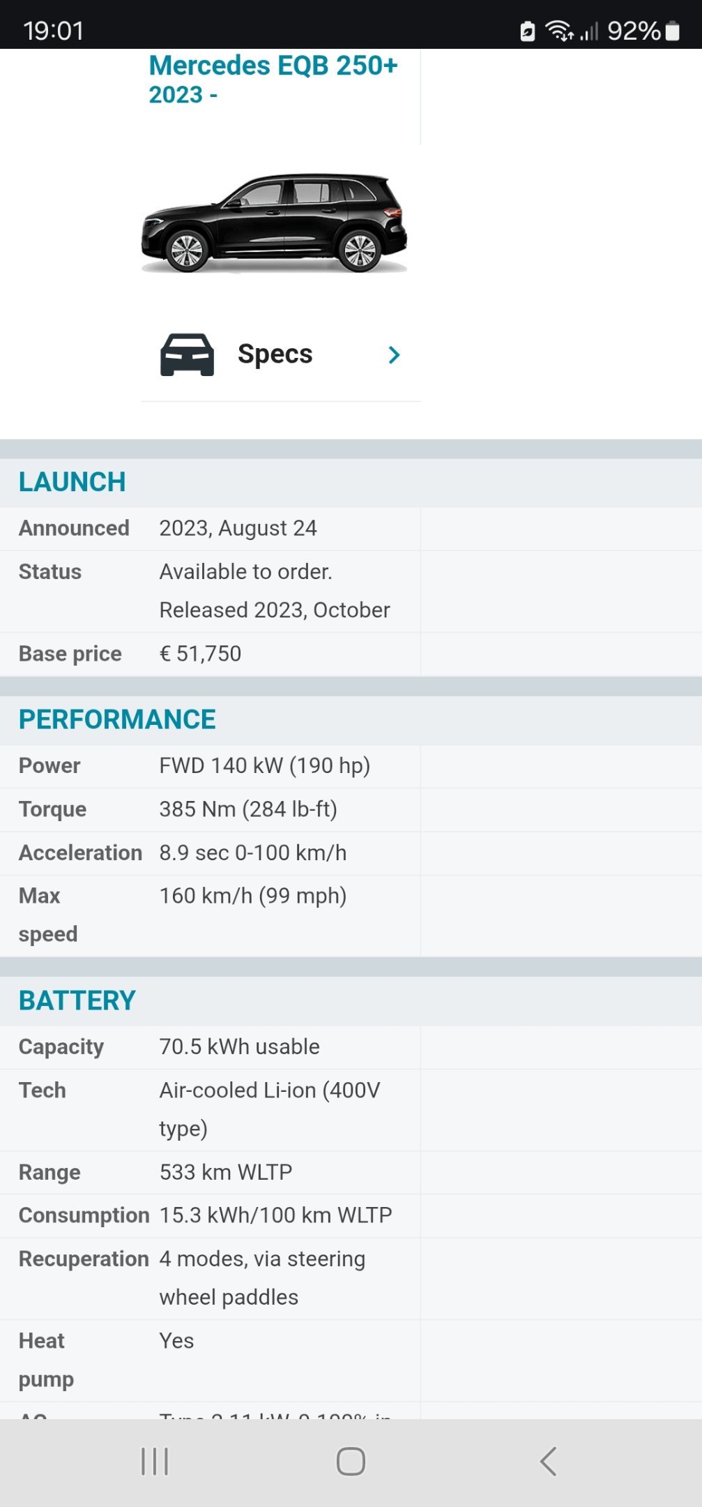Tap the car icon beside Specs
Viewport: 702px width, 1507px height.
187,354
